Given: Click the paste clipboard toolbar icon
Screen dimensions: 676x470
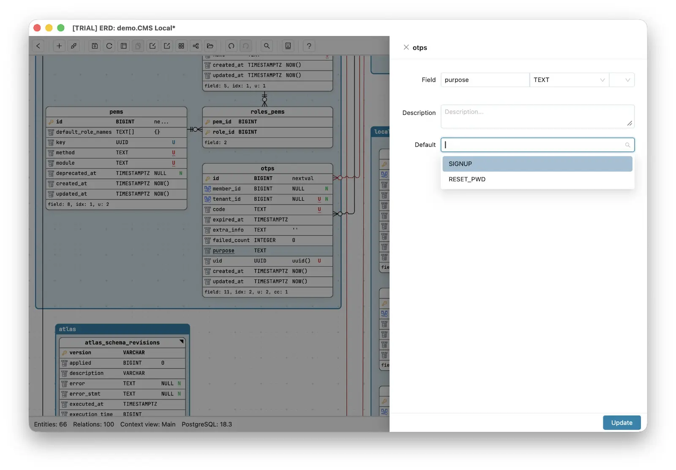Looking at the screenshot, I should coord(138,46).
